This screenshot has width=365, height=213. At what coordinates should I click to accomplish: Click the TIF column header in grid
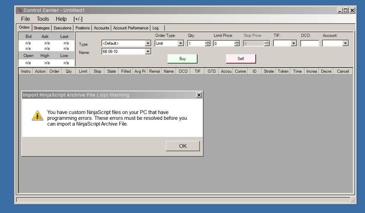197,71
